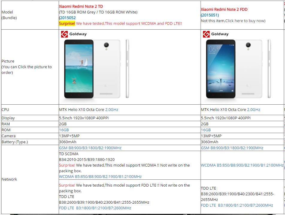The width and height of the screenshot is (285, 215).
Task: Click the Goldway logo above Note 2 TD picture
Action: pos(74,34)
